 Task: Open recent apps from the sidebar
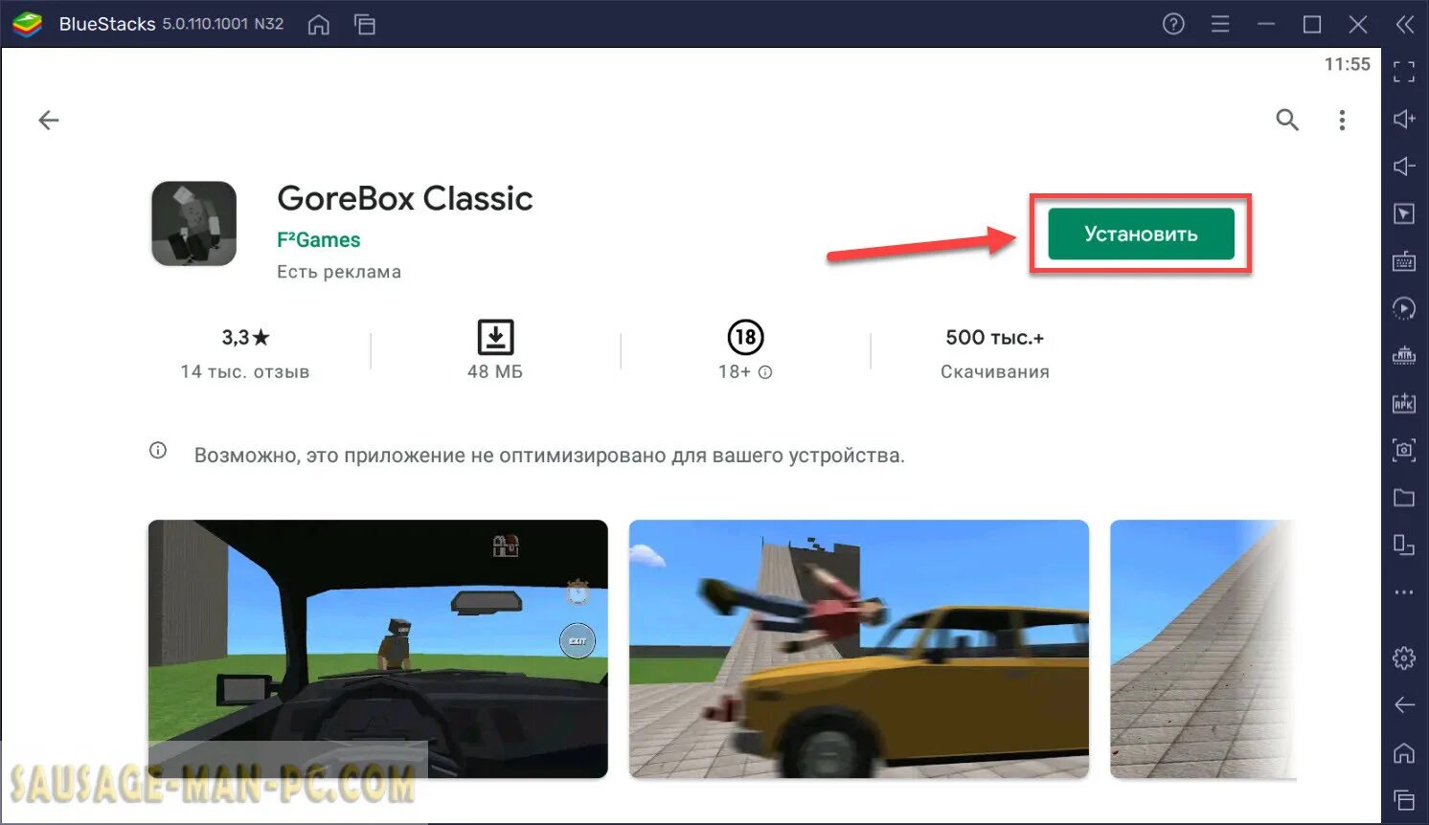click(x=1404, y=799)
